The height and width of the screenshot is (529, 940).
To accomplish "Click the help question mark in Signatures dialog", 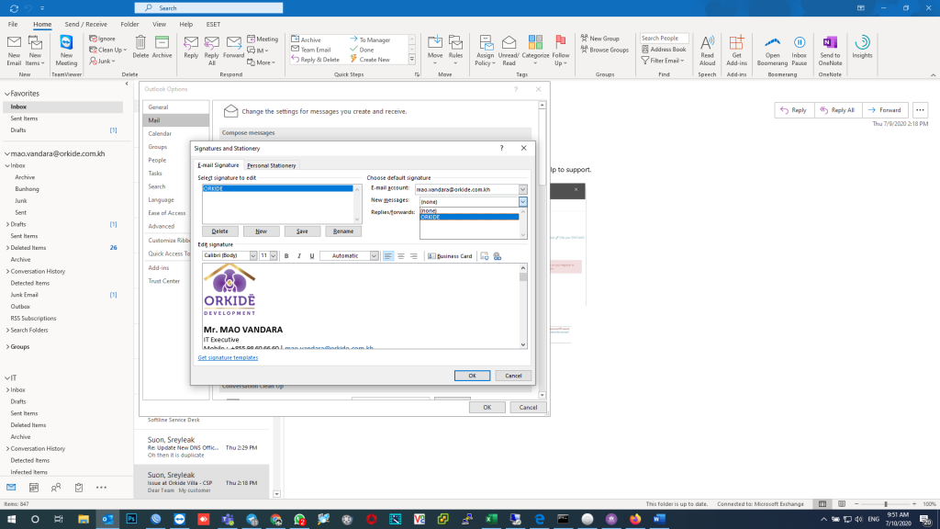I will coord(501,148).
